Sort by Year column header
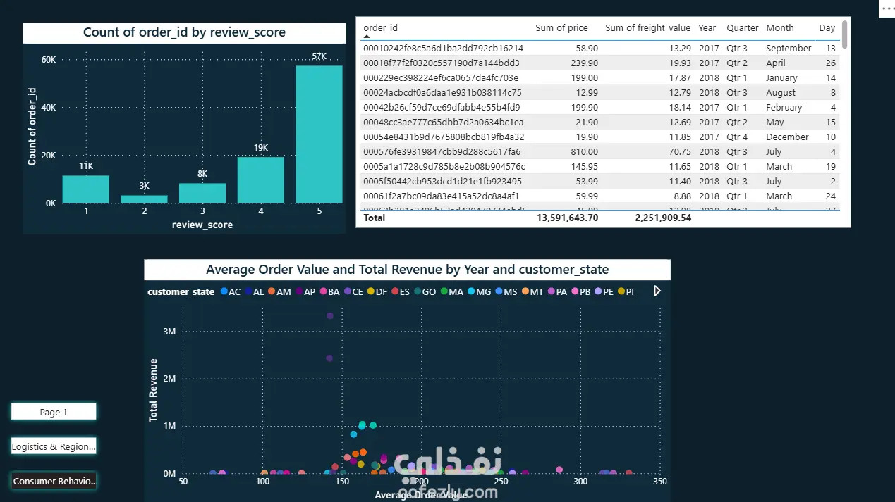Screen dimensions: 895x502 (x=707, y=28)
